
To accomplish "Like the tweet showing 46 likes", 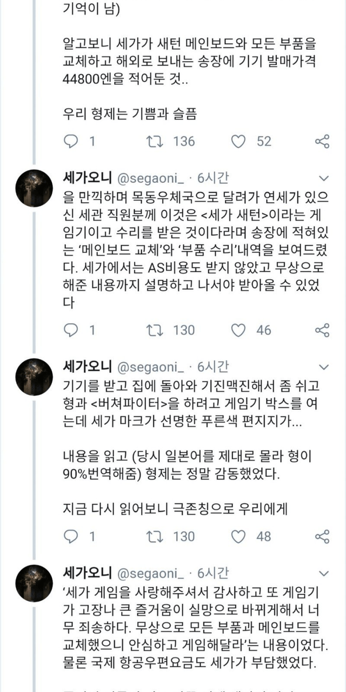I will pos(238,330).
